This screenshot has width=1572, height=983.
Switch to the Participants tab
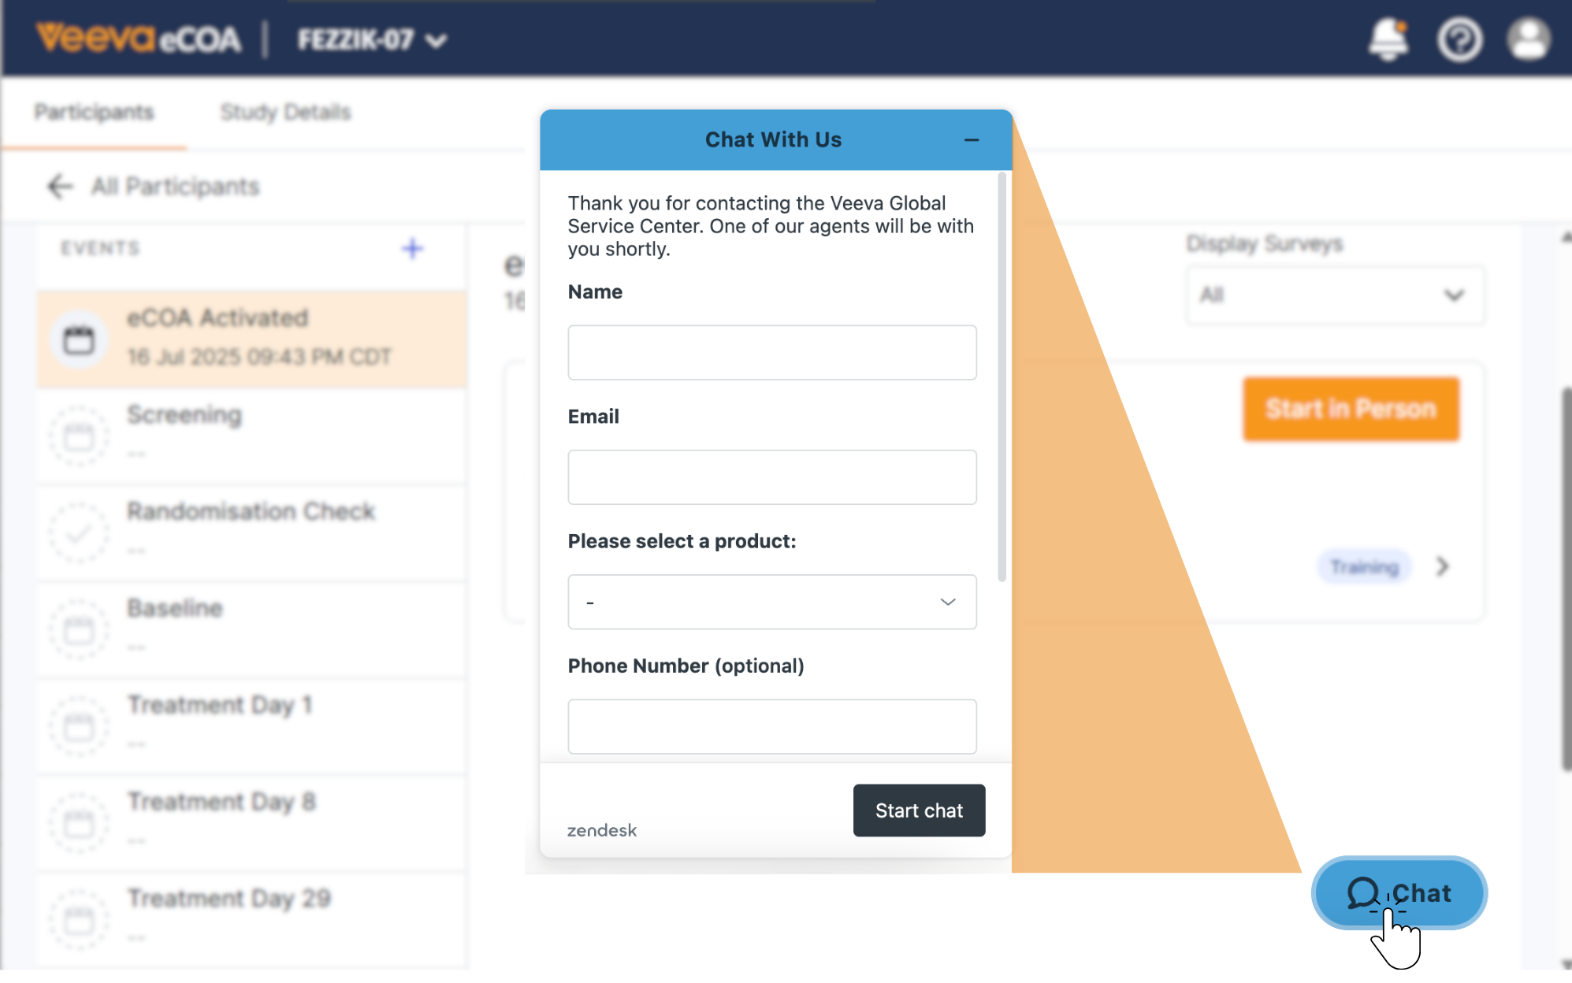[94, 113]
